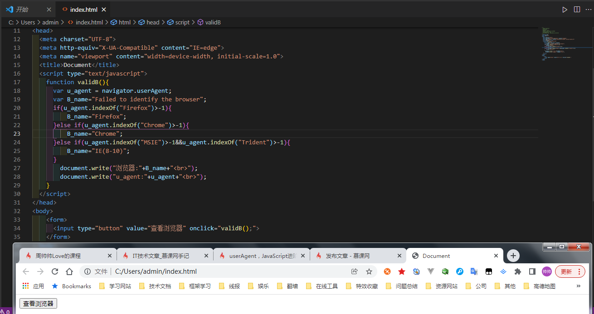The width and height of the screenshot is (594, 314).
Task: Close the Document browser tab
Action: (496, 256)
